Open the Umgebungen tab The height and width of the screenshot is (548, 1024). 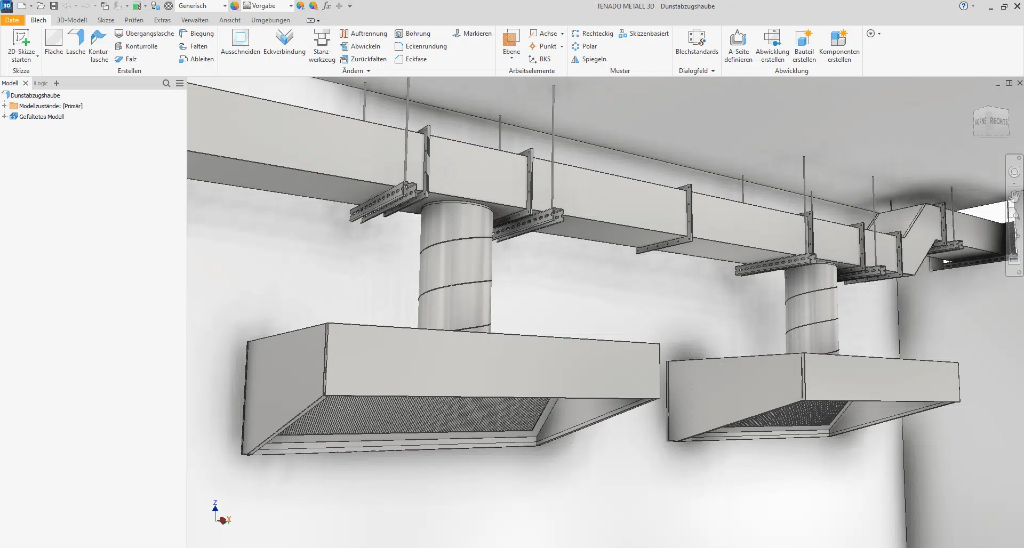pos(270,20)
